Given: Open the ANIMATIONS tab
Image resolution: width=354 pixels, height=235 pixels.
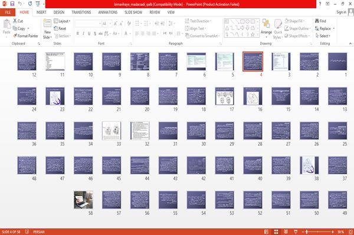Looking at the screenshot, I should tap(108, 12).
